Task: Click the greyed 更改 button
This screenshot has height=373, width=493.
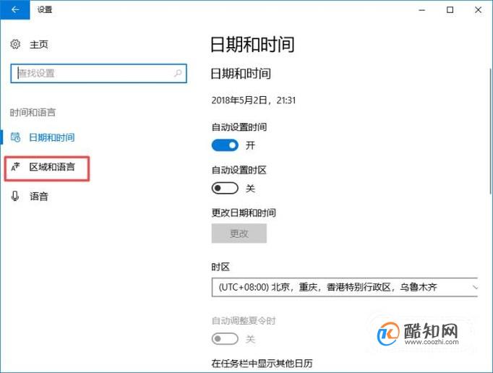Action: coord(239,233)
